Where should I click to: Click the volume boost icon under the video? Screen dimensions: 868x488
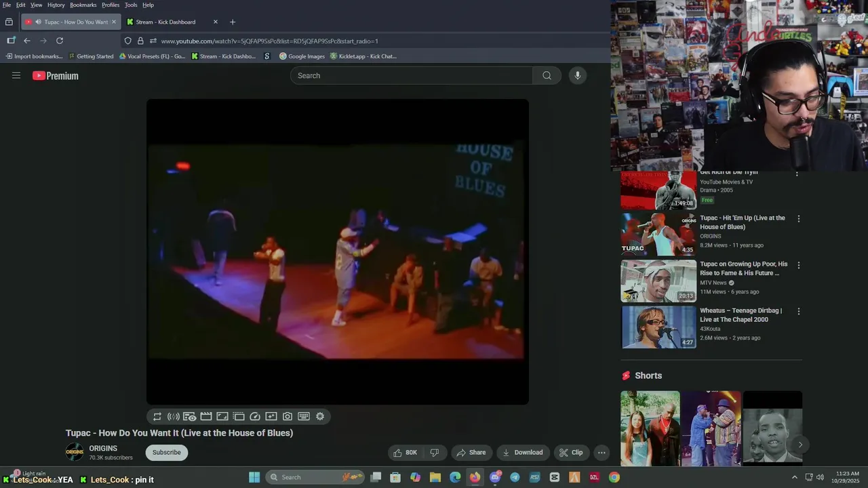(x=174, y=417)
